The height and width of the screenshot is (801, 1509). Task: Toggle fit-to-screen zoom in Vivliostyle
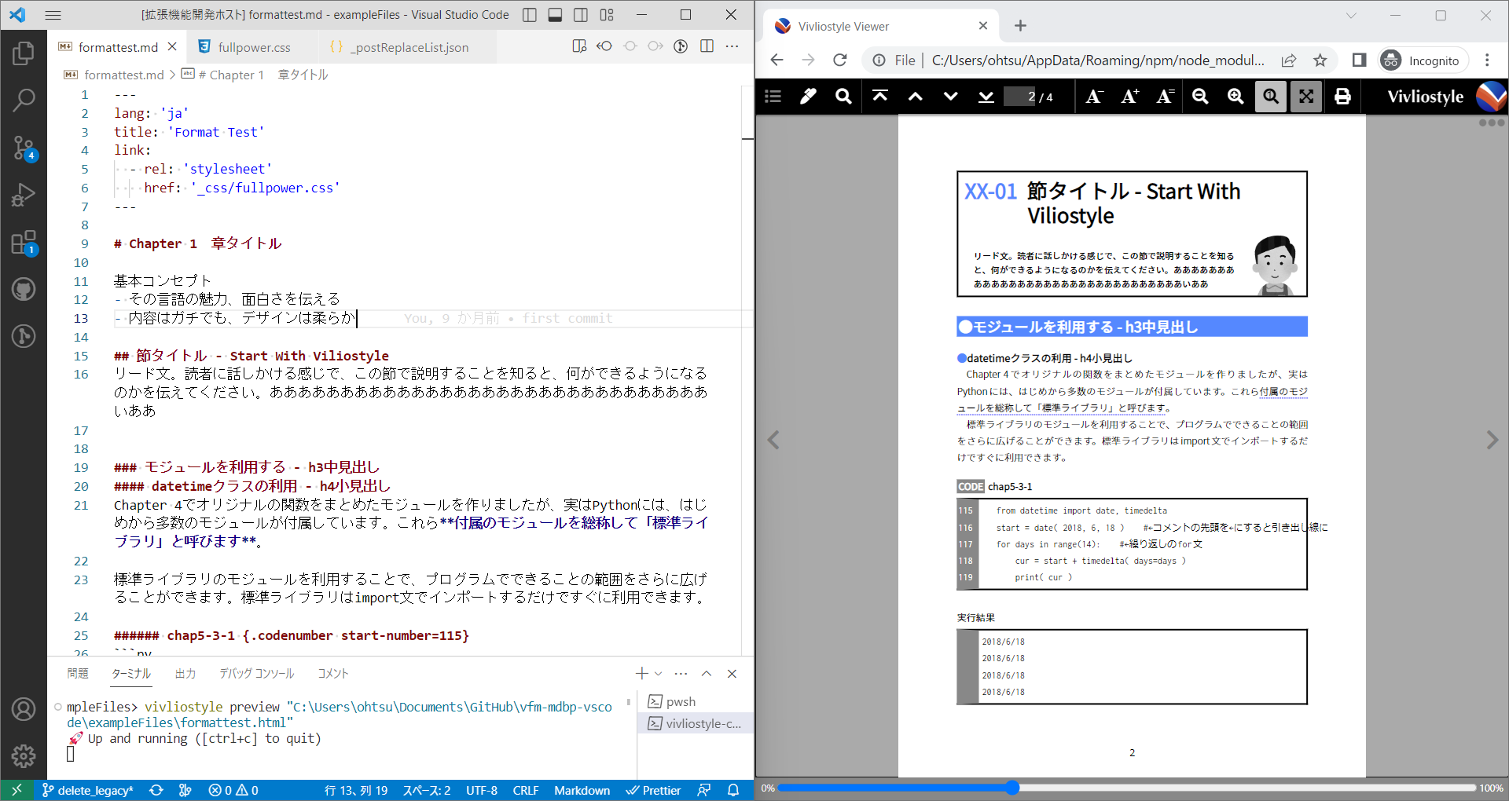tap(1306, 96)
